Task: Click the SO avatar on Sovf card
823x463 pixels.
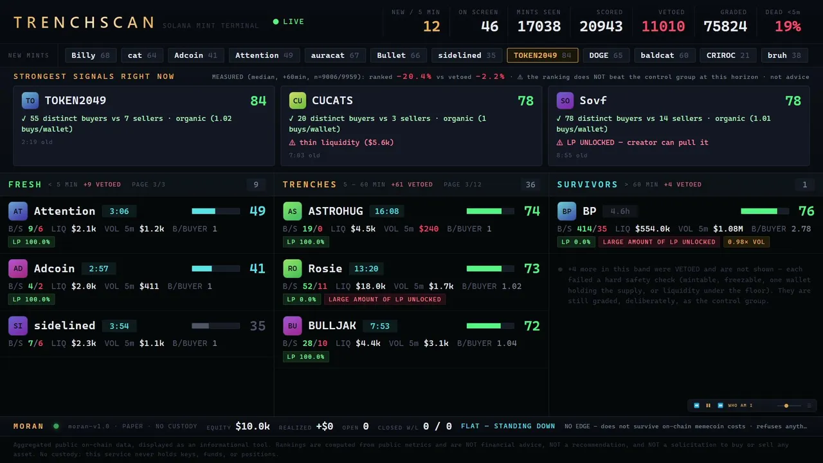Action: [x=565, y=101]
